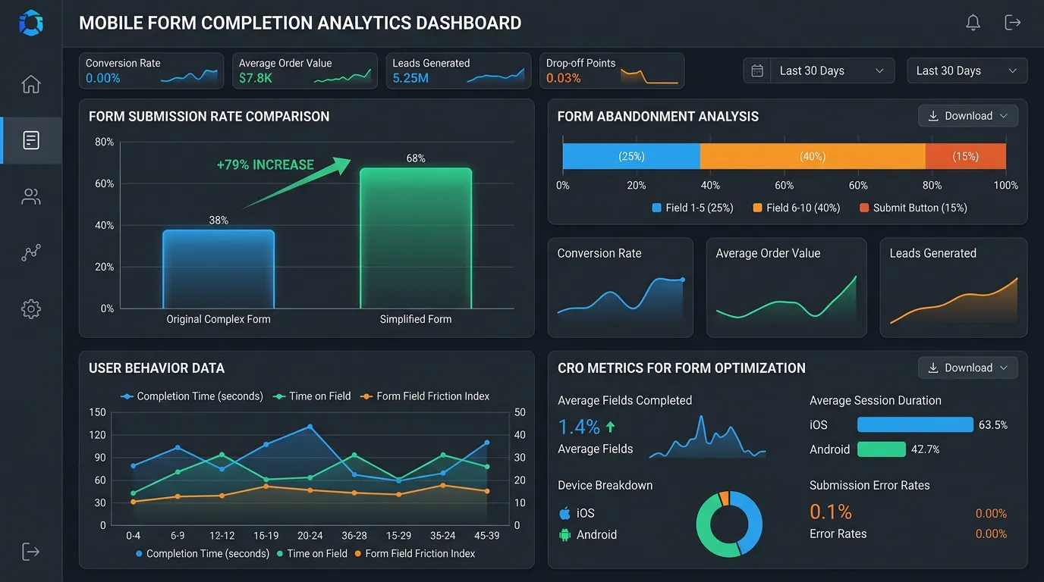
Task: Expand the Download dropdown in Form Abandonment Analysis
Action: pos(968,116)
